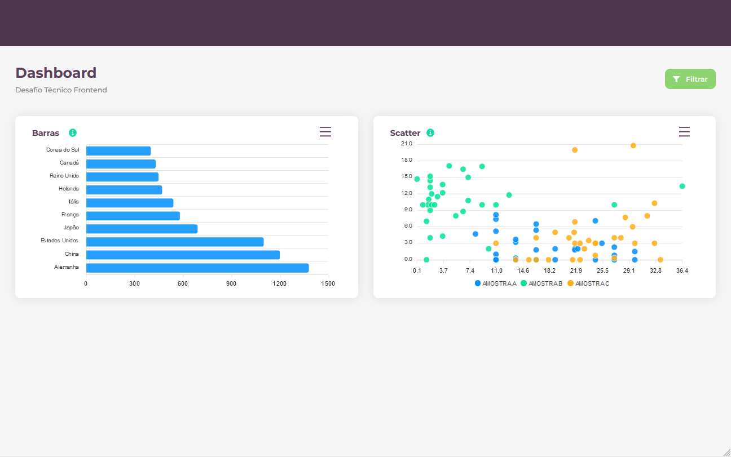Click the '1500' x-axis tick label

(x=328, y=283)
